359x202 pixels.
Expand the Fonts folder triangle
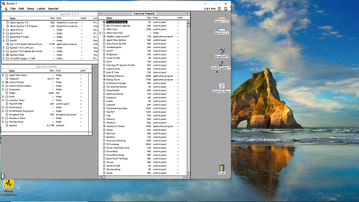pos(3,97)
